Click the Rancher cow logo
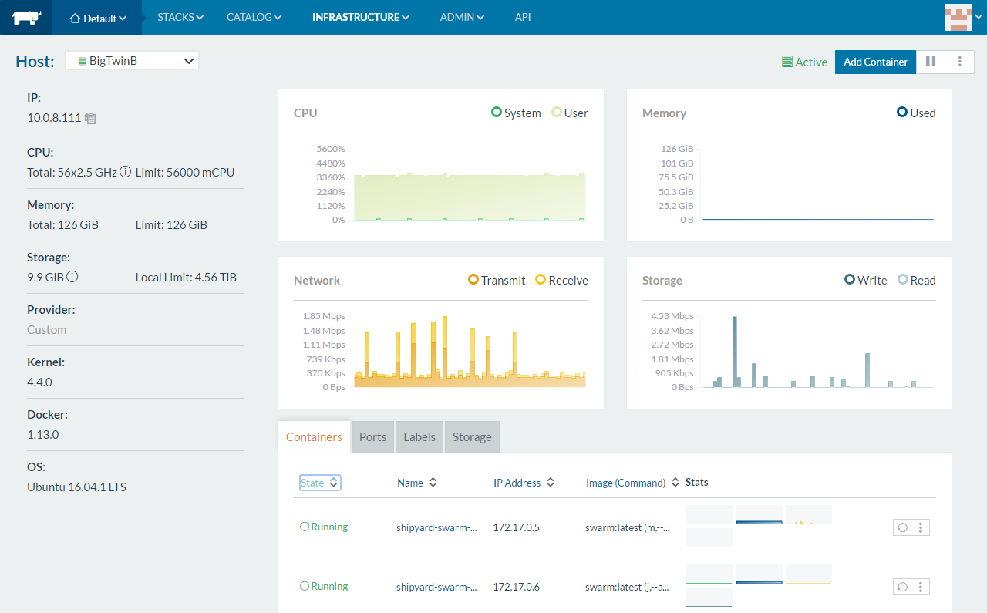 25,17
